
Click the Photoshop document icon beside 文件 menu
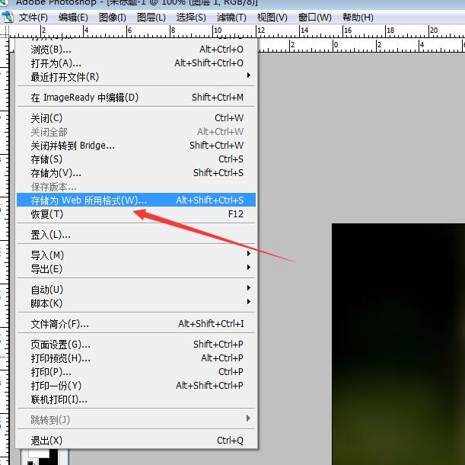coord(7,17)
